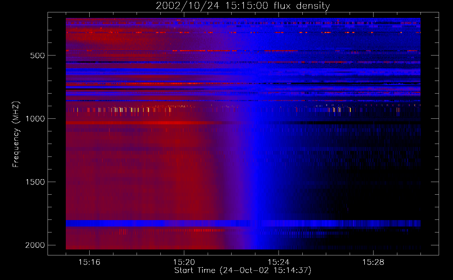Click the plot title '2002/10/24 15:15:00 flux density'
453x280 pixels.
[243, 6]
